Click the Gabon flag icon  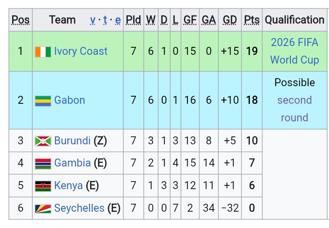pos(43,101)
